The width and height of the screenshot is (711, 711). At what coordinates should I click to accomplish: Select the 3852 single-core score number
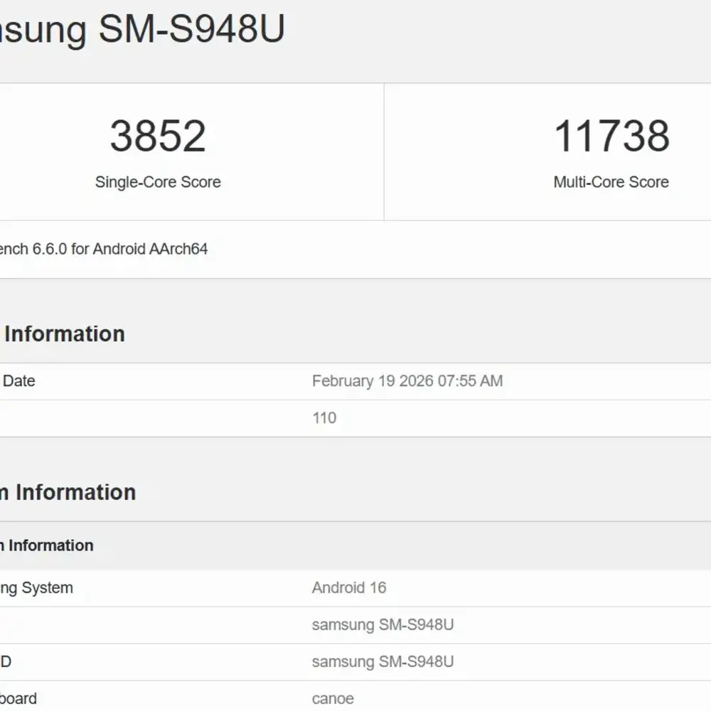coord(158,136)
